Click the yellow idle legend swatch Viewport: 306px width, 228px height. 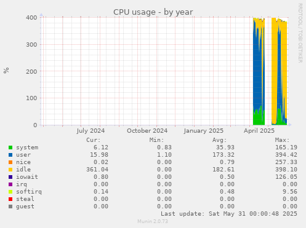coord(10,170)
